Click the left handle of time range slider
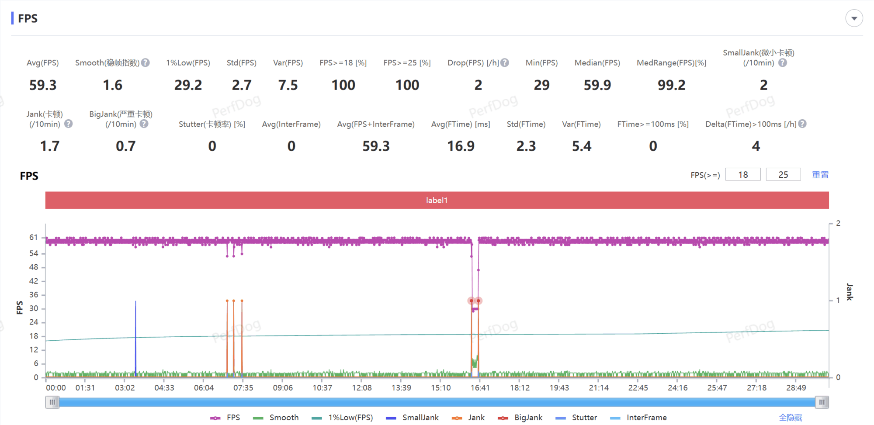The height and width of the screenshot is (425, 874). 52,402
